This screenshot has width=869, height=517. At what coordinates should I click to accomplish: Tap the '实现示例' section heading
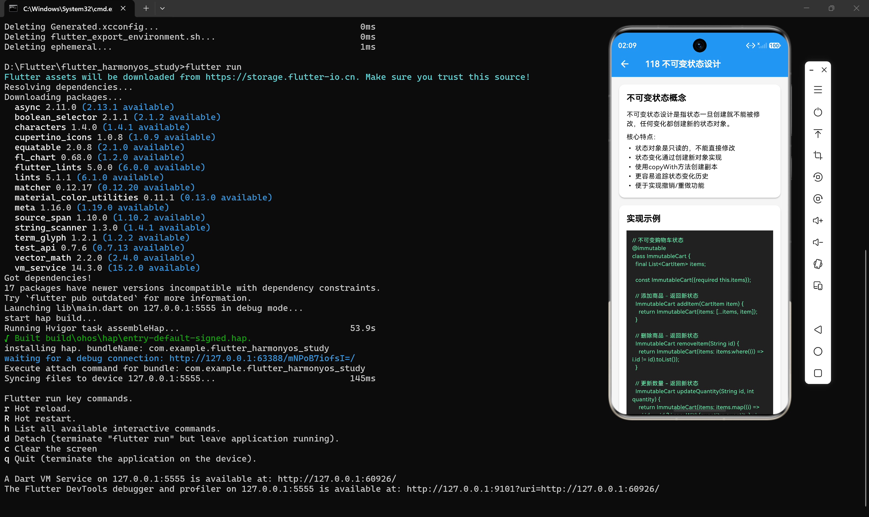coord(643,218)
